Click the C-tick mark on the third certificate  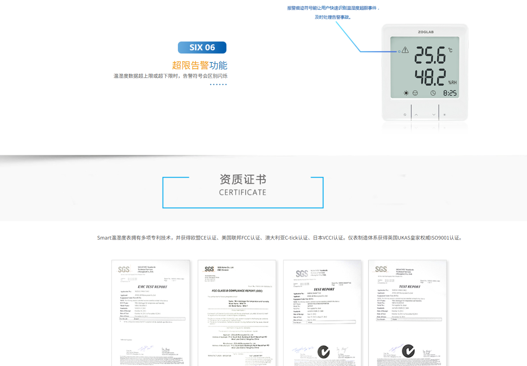click(x=324, y=351)
